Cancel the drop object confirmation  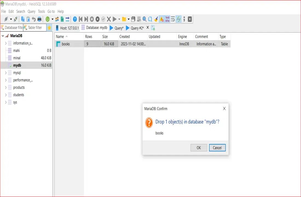[217, 148]
